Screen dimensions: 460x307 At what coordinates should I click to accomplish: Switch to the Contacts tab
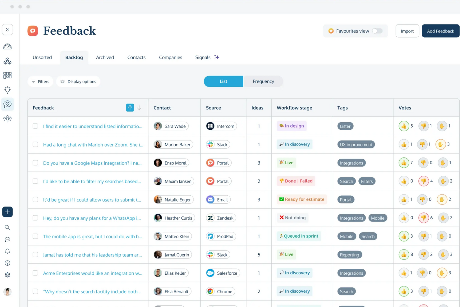coord(136,58)
